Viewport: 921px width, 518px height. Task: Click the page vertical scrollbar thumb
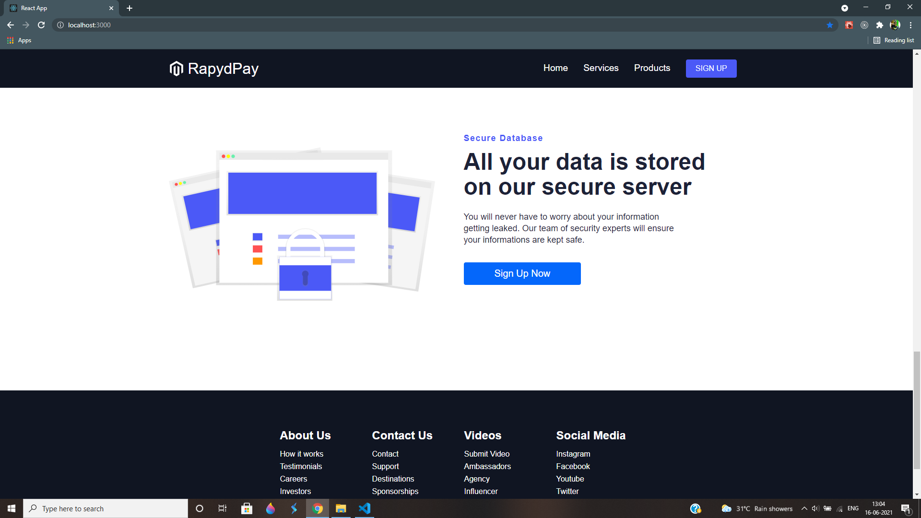point(917,410)
